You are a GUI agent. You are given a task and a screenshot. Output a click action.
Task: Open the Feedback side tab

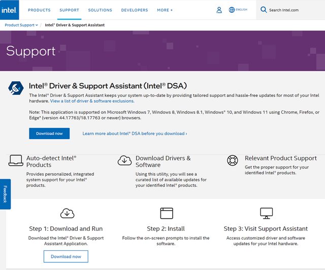point(5,194)
